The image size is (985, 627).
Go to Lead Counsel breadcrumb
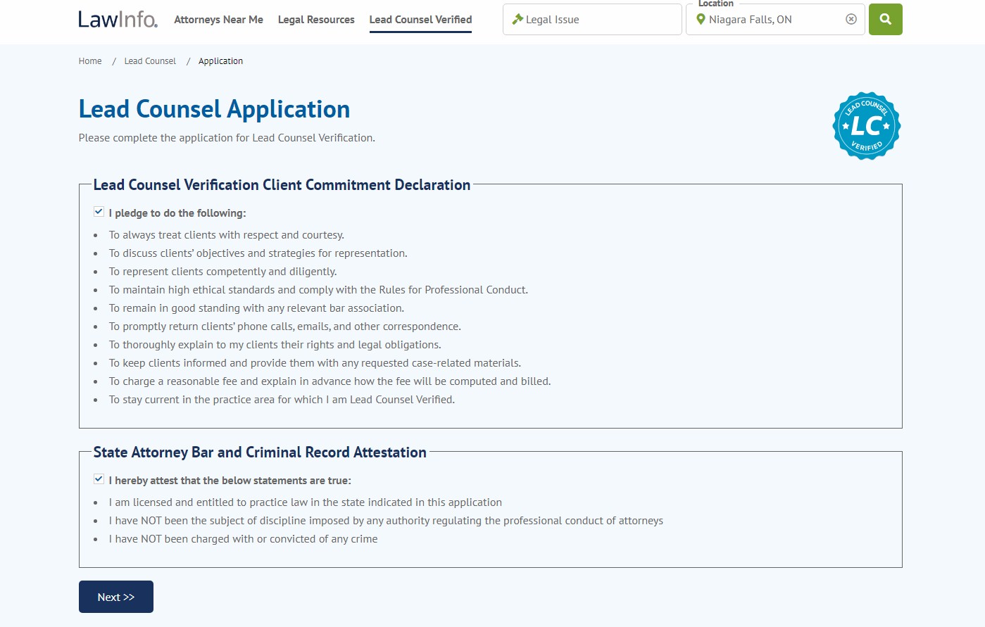point(150,61)
